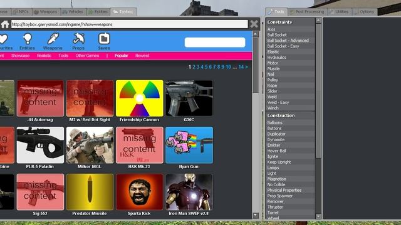Jump to last page 14

pos(241,67)
